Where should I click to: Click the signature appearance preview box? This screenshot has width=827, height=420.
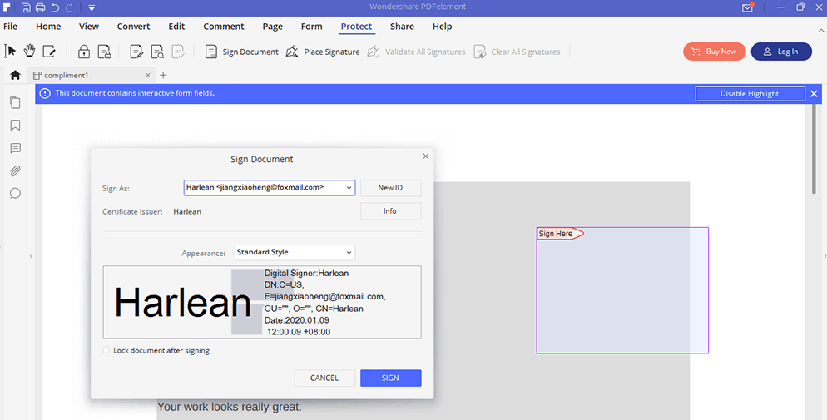pos(262,302)
